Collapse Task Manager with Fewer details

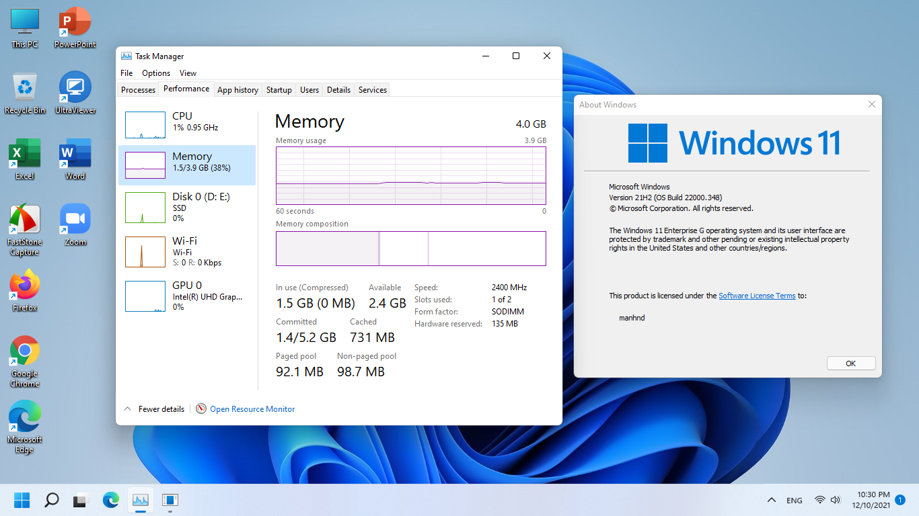point(155,409)
